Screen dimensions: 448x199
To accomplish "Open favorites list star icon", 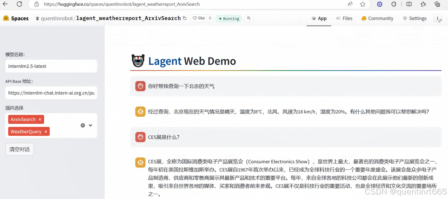I will pos(423,4).
